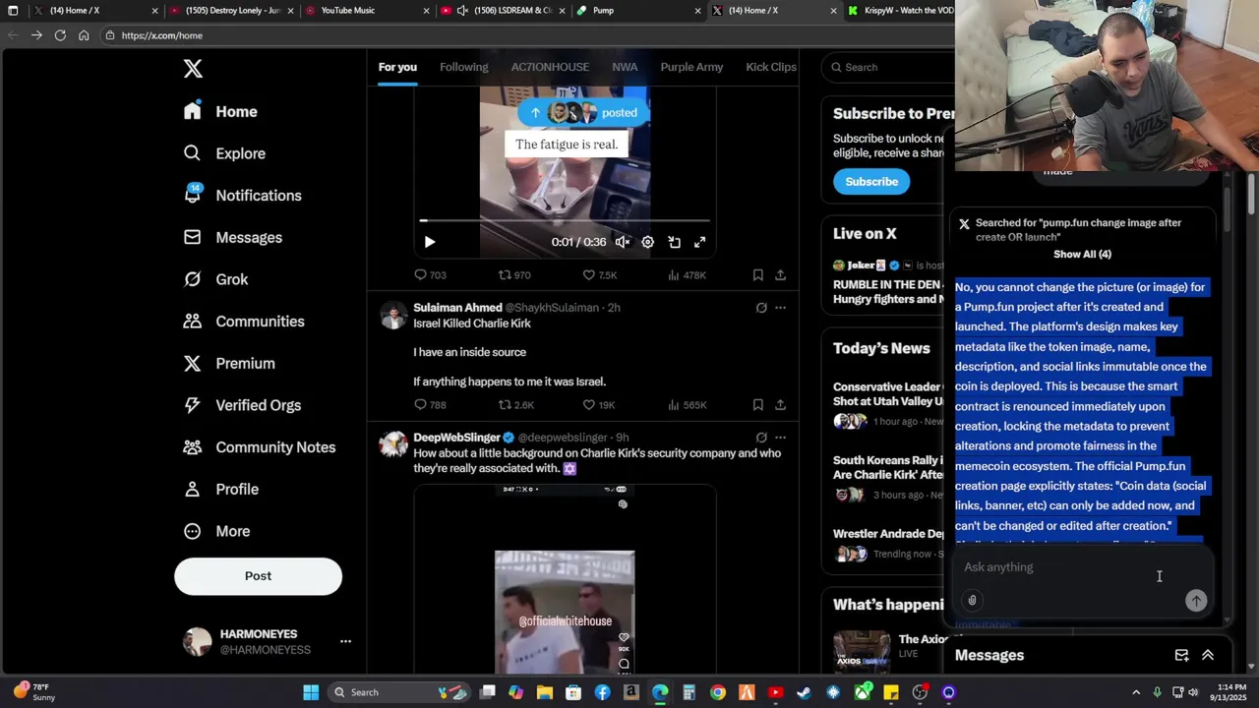This screenshot has width=1259, height=708.
Task: Attach a file in Grok chat
Action: pyautogui.click(x=972, y=601)
